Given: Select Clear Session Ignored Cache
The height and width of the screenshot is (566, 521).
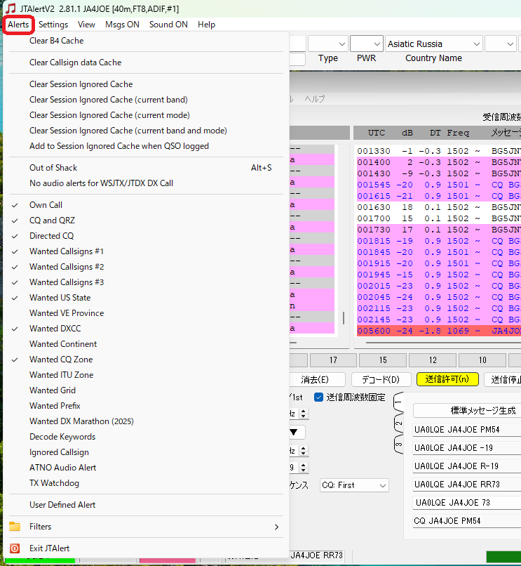Looking at the screenshot, I should click(146, 84).
